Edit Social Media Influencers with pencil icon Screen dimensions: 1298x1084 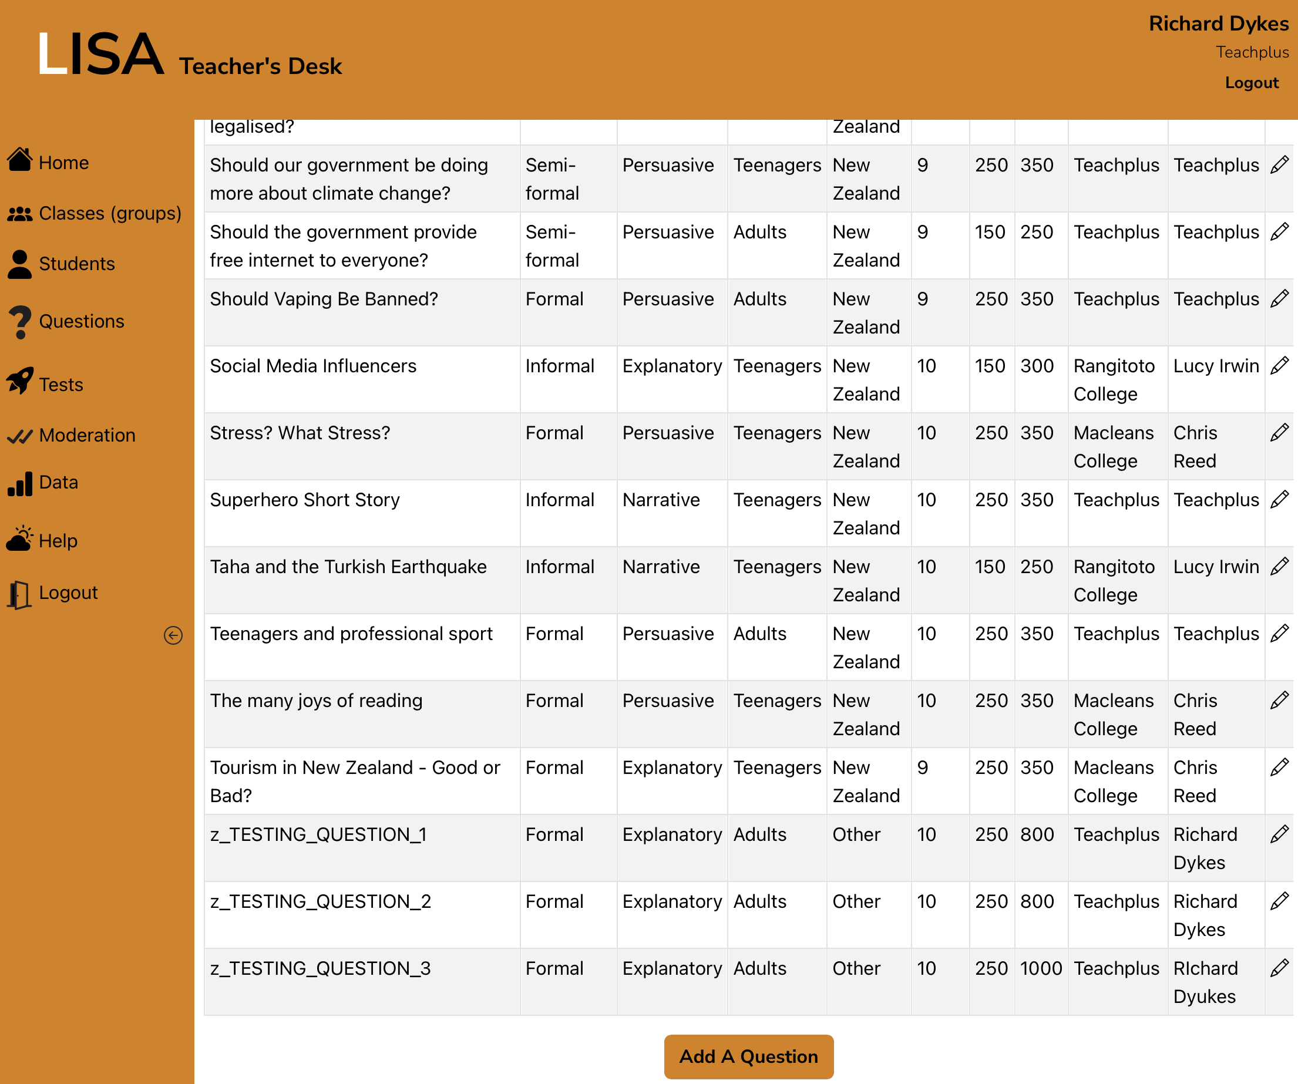[x=1279, y=366]
